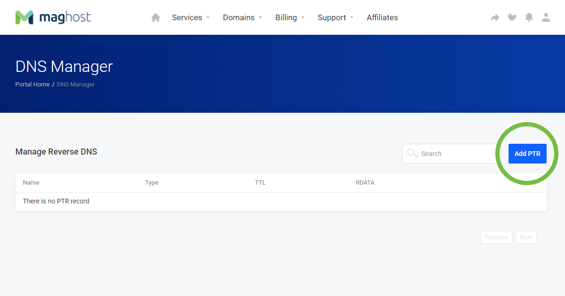Focus the Search input field

pyautogui.click(x=452, y=154)
